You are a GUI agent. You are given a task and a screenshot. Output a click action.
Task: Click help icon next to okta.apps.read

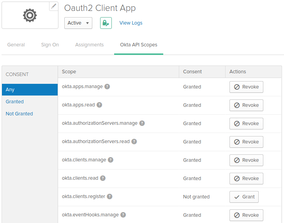click(99, 105)
